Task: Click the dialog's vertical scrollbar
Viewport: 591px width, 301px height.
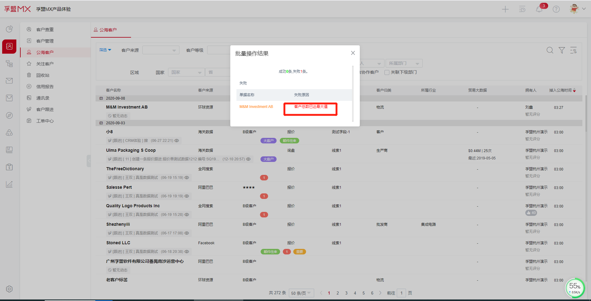Action: point(353,93)
